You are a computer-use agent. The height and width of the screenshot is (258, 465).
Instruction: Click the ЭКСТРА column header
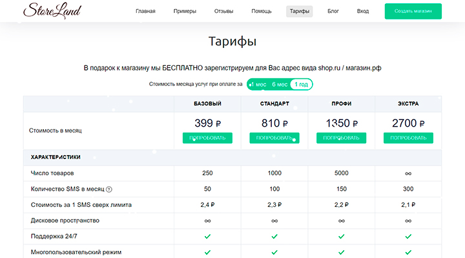[408, 103]
